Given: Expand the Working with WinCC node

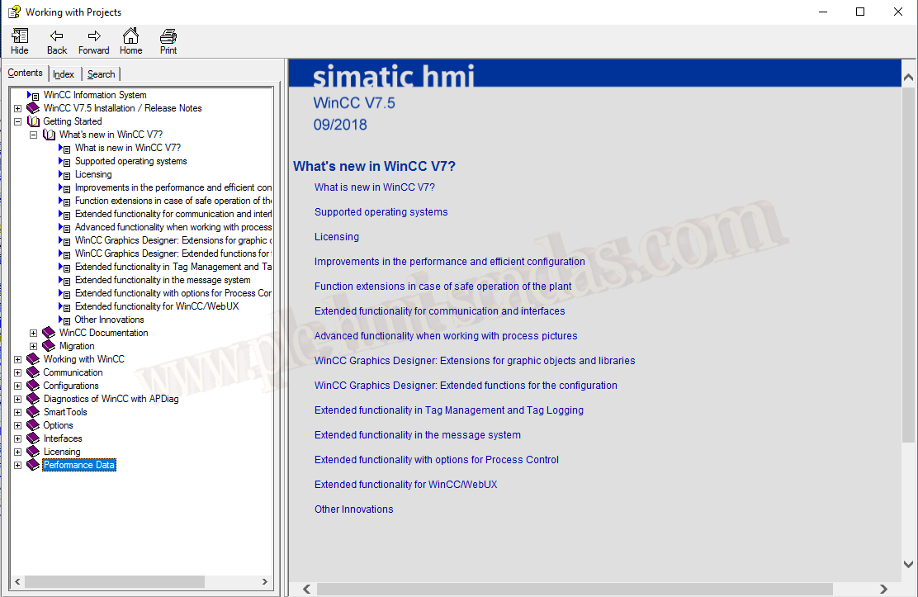Looking at the screenshot, I should tap(18, 359).
